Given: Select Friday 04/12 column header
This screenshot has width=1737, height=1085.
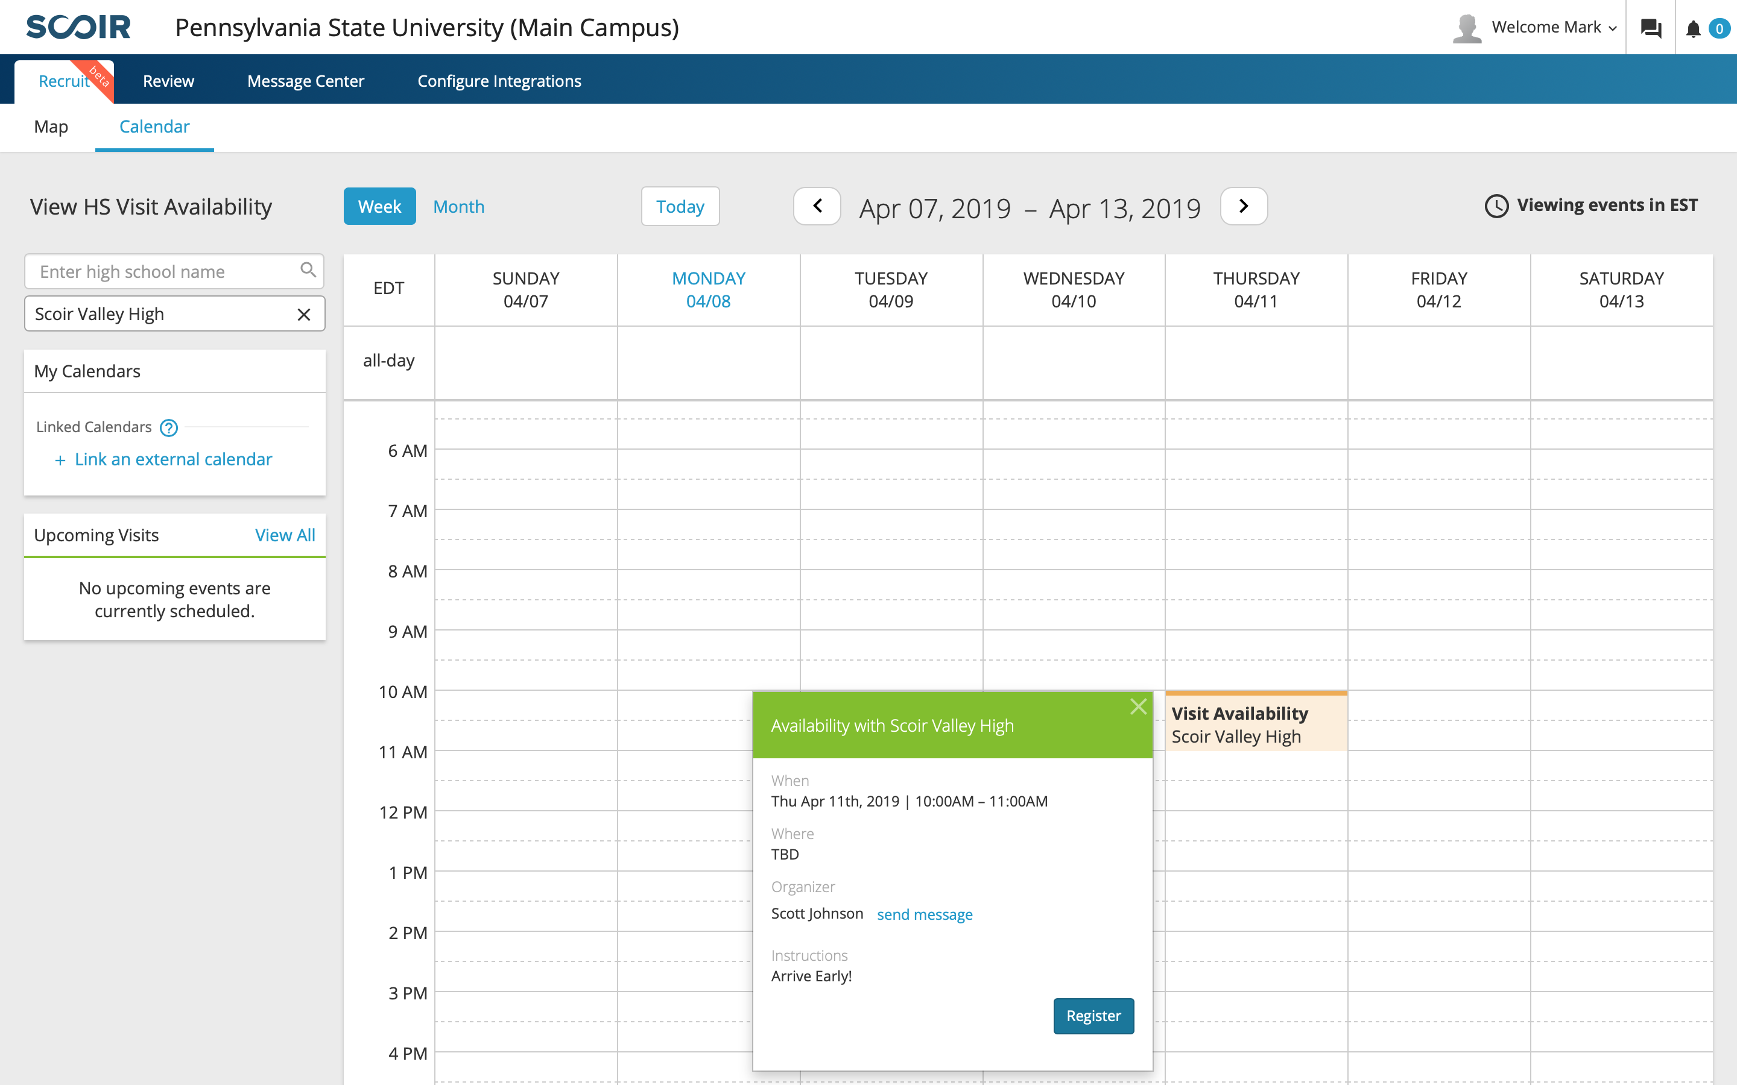Looking at the screenshot, I should point(1438,290).
